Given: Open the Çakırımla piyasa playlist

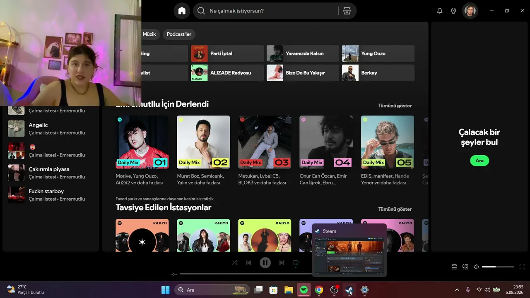Looking at the screenshot, I should (x=51, y=173).
